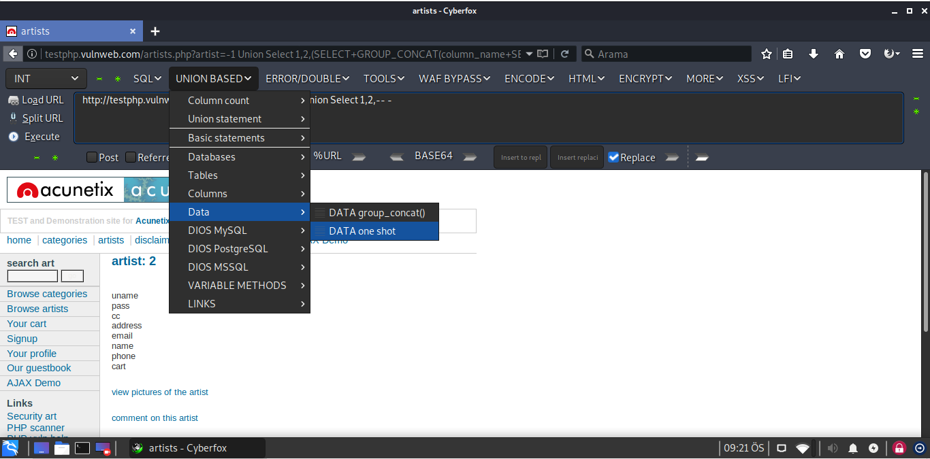
Task: Select the artists - Cyberfox taskbar window
Action: [197, 448]
